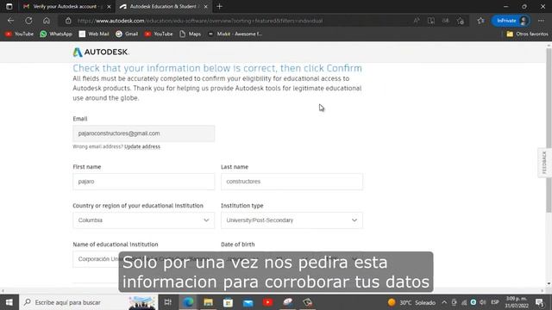
Task: Click the ESP language indicator
Action: click(x=495, y=302)
